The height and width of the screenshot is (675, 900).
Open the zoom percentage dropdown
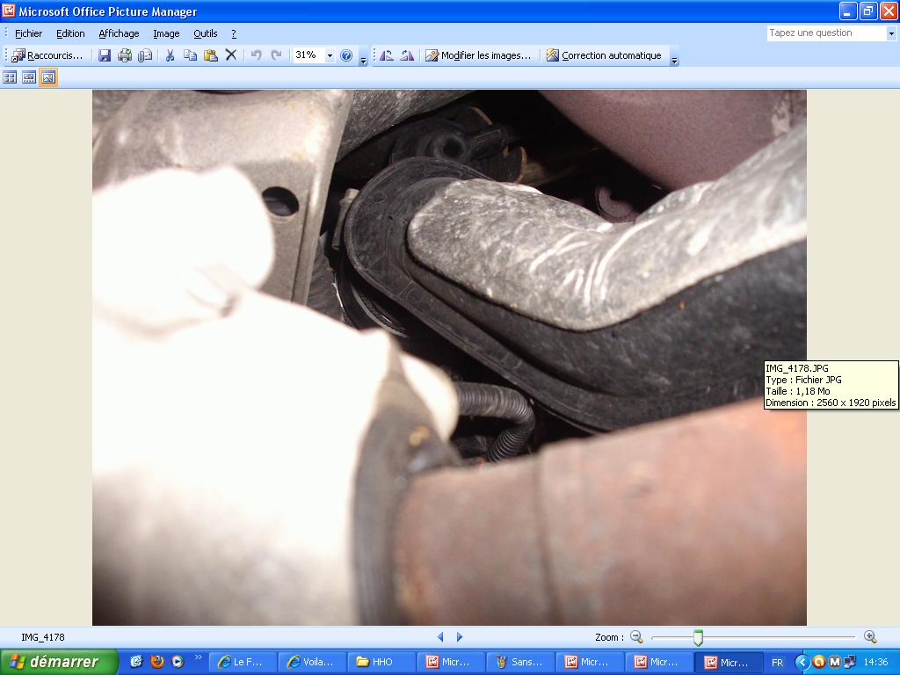(x=330, y=55)
